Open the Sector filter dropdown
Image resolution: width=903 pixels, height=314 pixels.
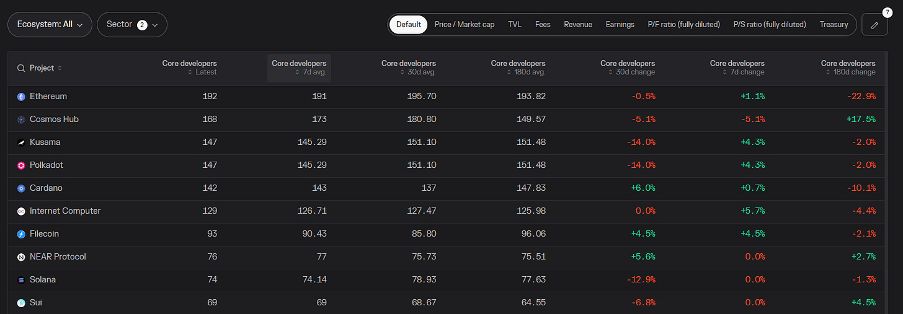(132, 25)
